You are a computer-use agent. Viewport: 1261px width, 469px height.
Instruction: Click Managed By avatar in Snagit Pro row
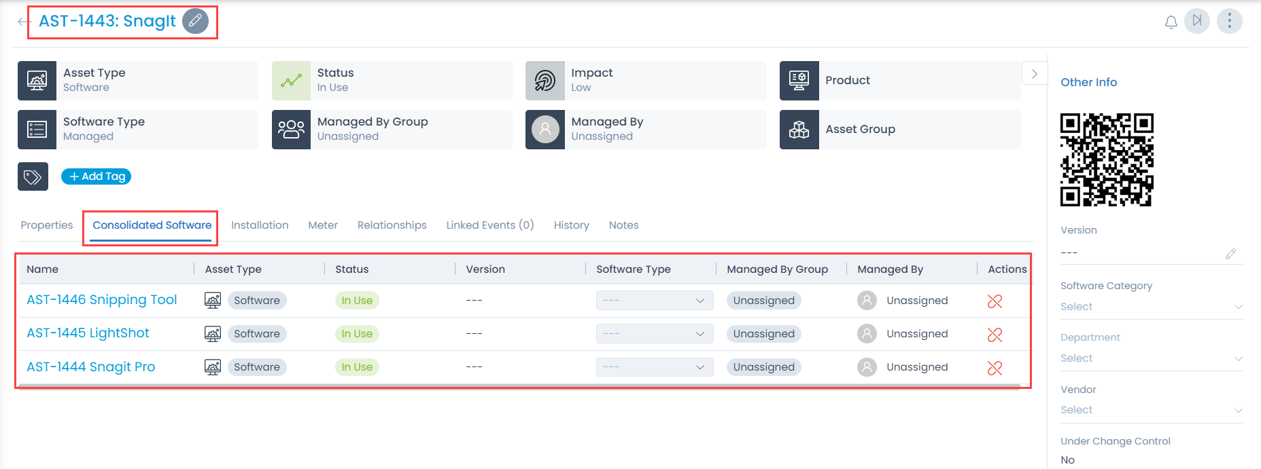coord(867,367)
